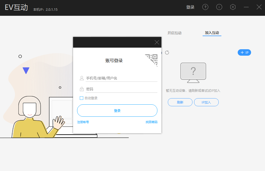
Task: Open help via the question mark icon
Action: [x=205, y=7]
